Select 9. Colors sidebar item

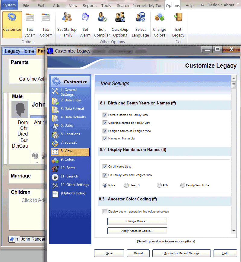coord(70,160)
